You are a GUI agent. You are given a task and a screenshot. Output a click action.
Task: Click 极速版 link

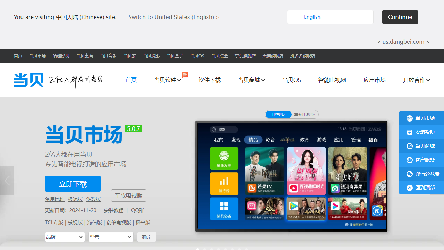click(x=75, y=199)
